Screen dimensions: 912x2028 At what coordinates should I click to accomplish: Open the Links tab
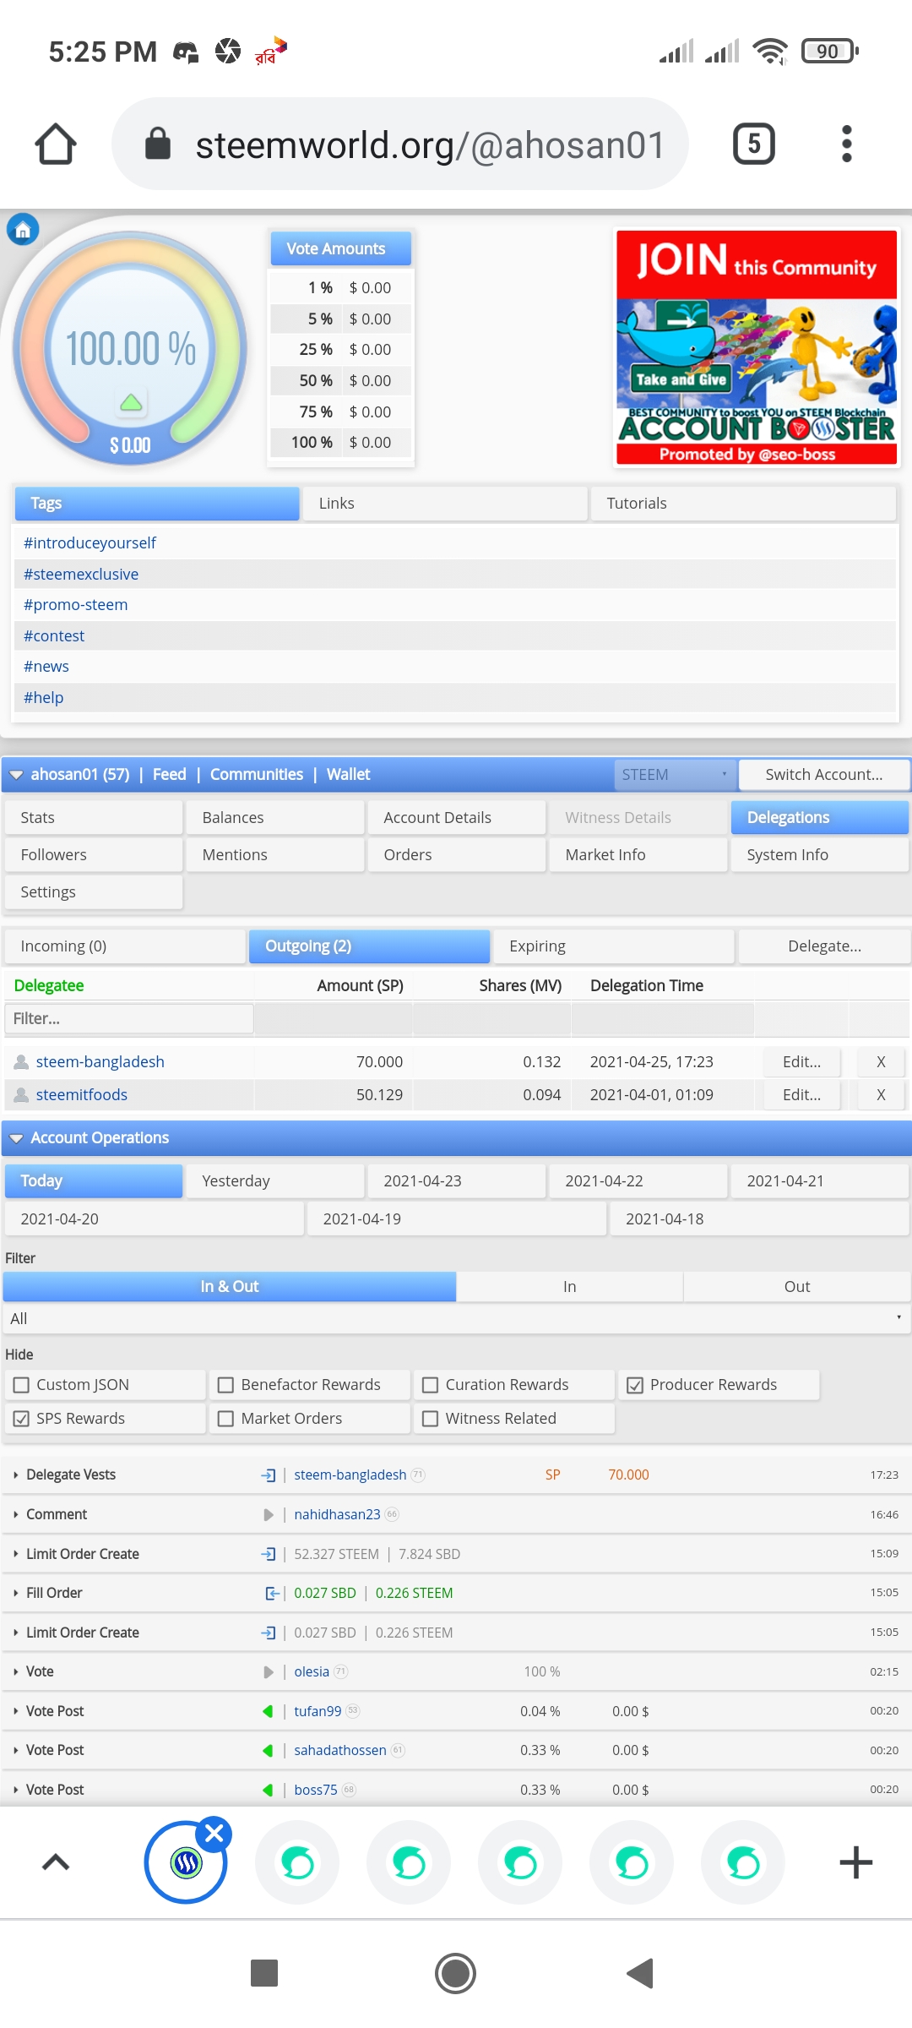[x=445, y=504]
